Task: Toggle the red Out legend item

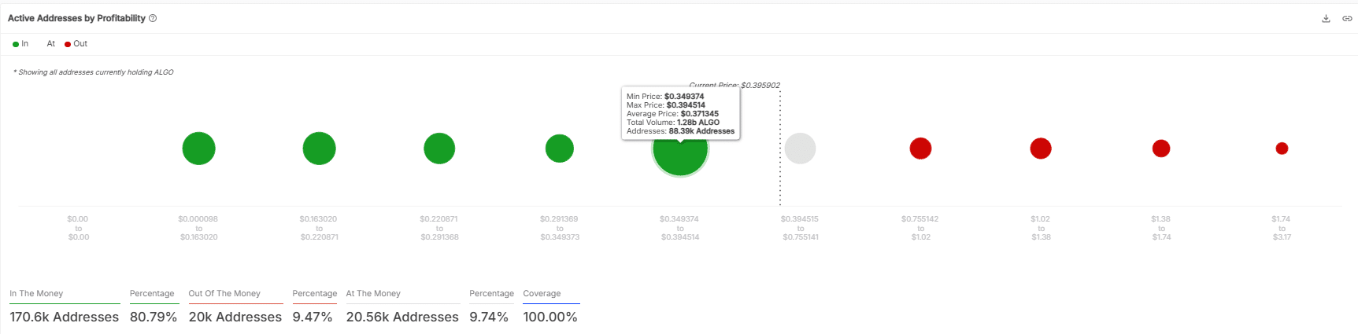Action: tap(76, 44)
